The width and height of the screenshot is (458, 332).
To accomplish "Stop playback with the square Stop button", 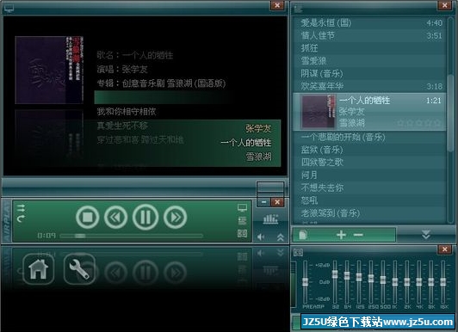I will [x=87, y=217].
